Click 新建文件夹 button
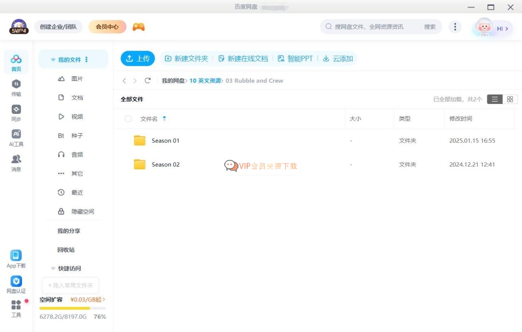Screen dimensions: 522x332 [186, 59]
